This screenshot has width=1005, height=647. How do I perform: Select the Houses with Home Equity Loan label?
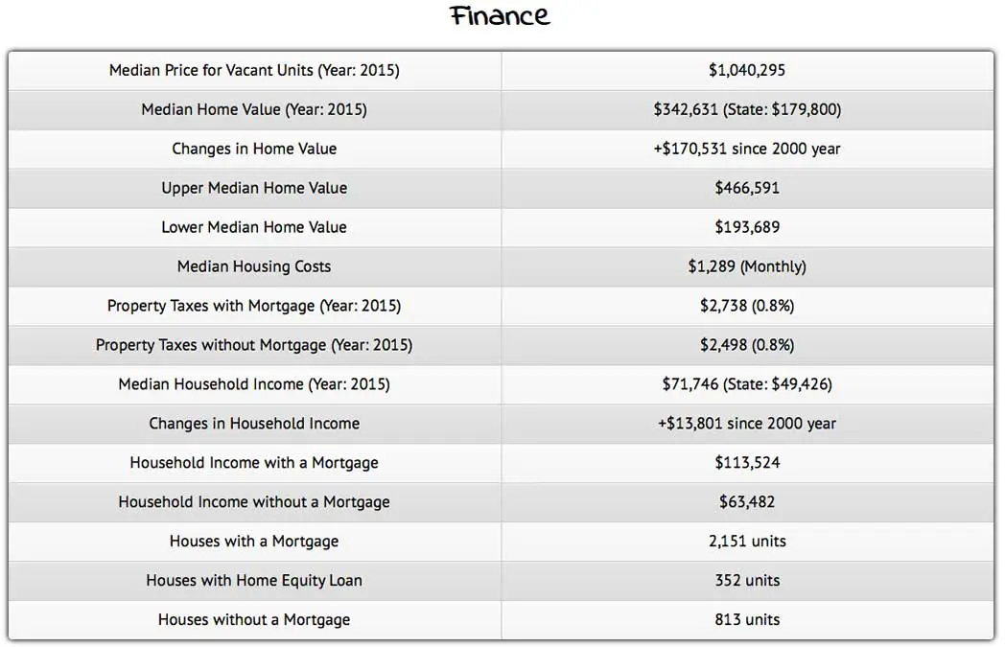click(x=254, y=581)
